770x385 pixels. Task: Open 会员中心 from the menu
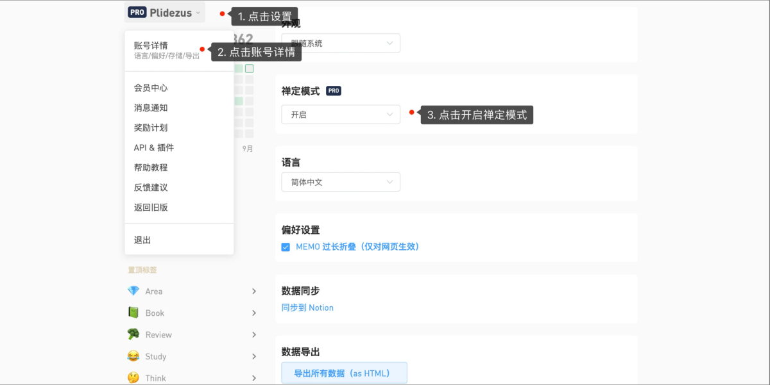pyautogui.click(x=151, y=88)
